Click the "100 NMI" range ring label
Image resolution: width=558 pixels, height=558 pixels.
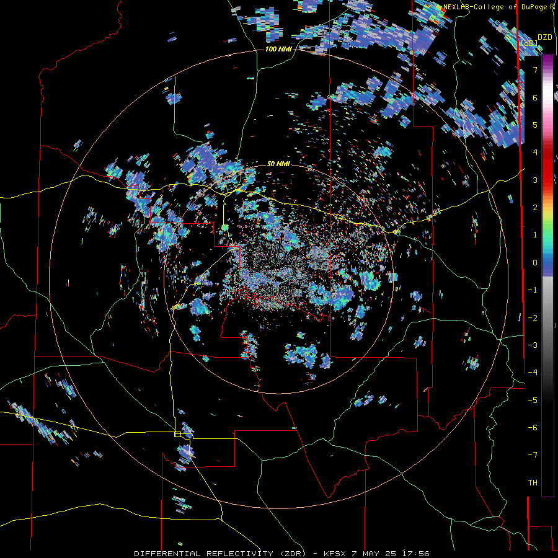tap(278, 49)
